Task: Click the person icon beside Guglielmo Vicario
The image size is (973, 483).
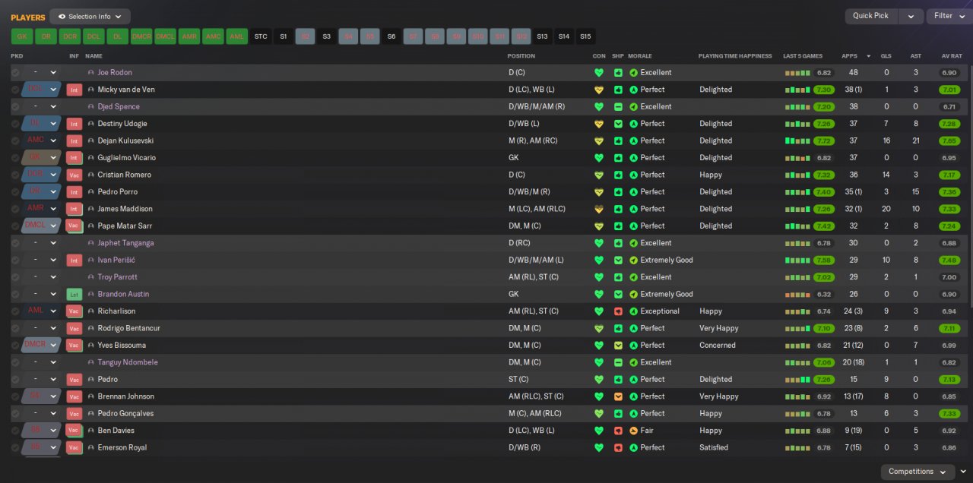Action: pyautogui.click(x=91, y=158)
